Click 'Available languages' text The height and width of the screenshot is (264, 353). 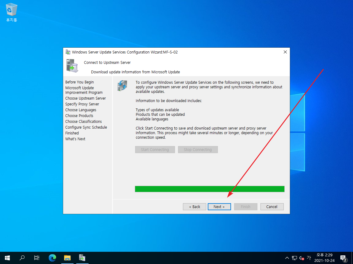(x=152, y=119)
